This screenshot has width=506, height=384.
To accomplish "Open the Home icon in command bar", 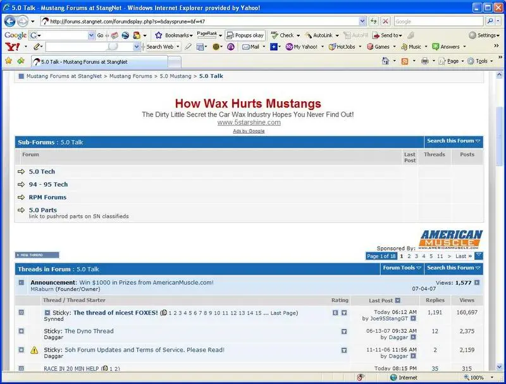I will 385,61.
